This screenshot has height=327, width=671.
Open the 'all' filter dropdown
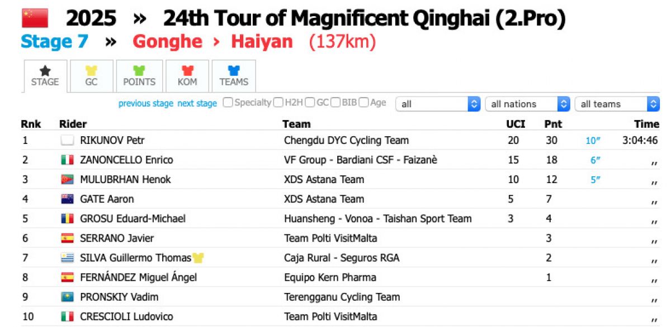point(438,104)
